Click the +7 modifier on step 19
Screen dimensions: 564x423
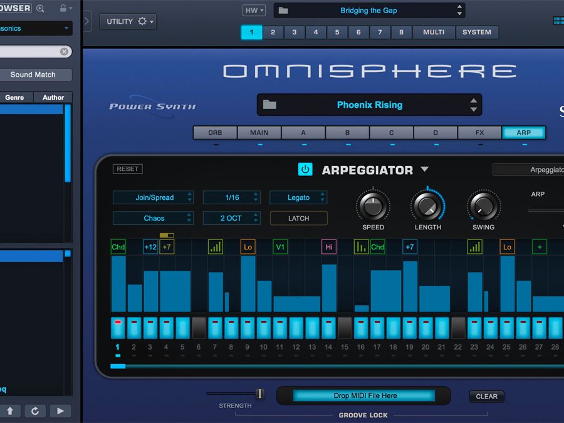410,247
